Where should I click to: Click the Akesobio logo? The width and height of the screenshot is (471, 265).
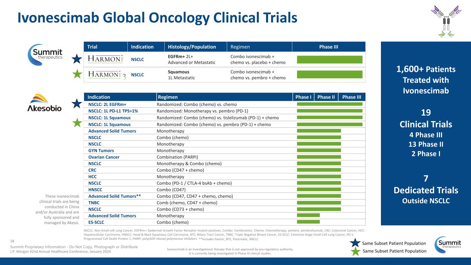click(x=45, y=102)
